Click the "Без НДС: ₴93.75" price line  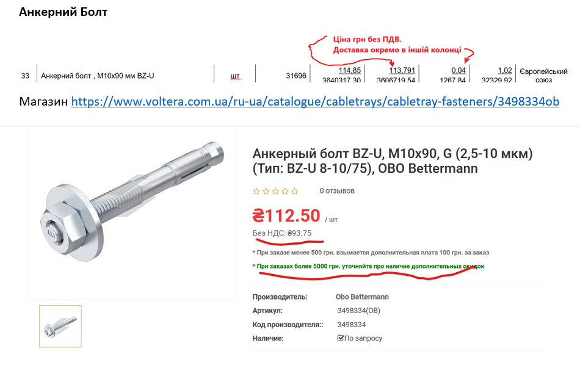point(282,233)
